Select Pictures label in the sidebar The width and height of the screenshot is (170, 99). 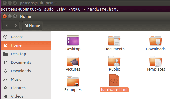pyautogui.click(x=18, y=88)
